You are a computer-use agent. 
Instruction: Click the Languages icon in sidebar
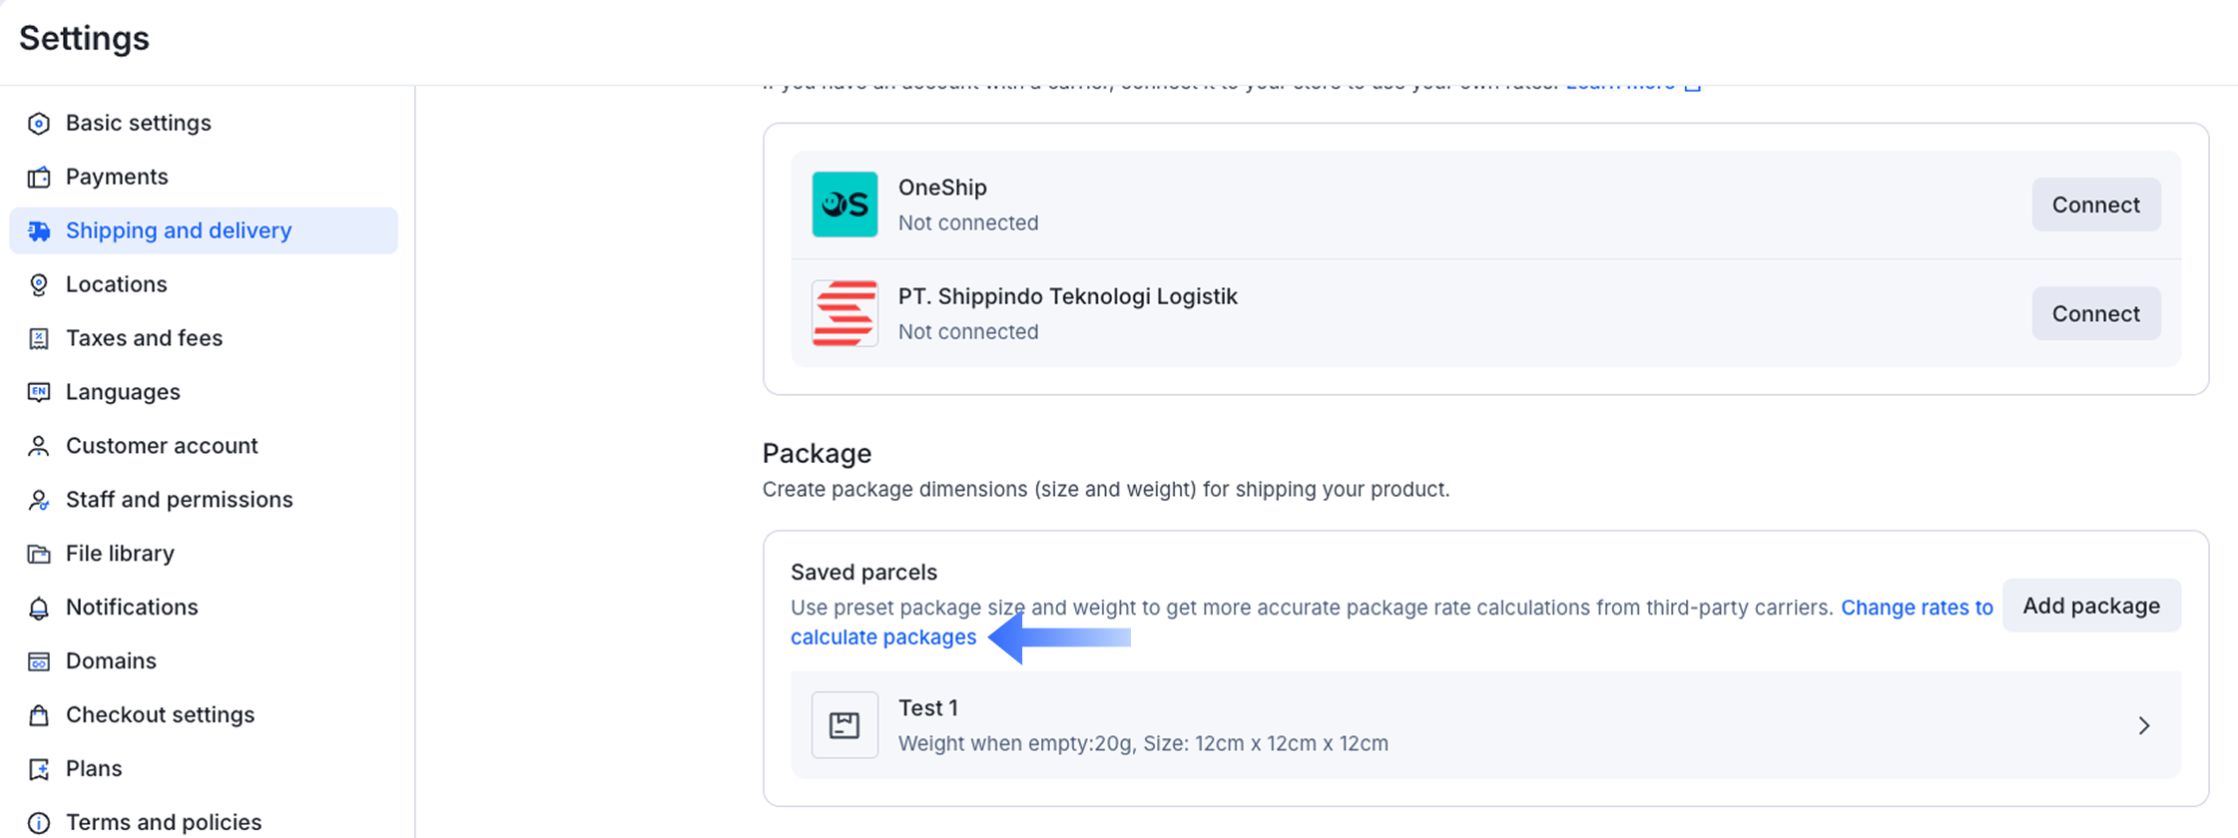(x=39, y=392)
